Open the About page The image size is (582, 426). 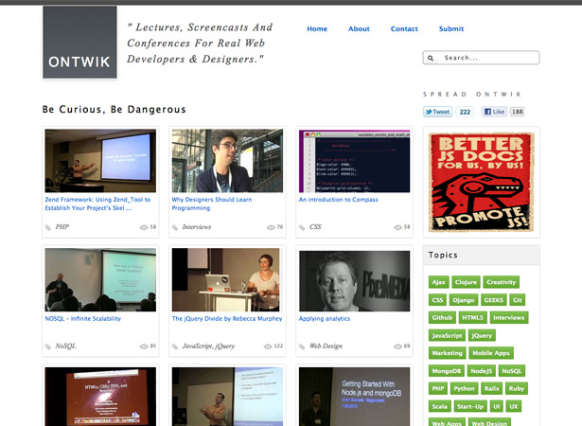click(359, 29)
